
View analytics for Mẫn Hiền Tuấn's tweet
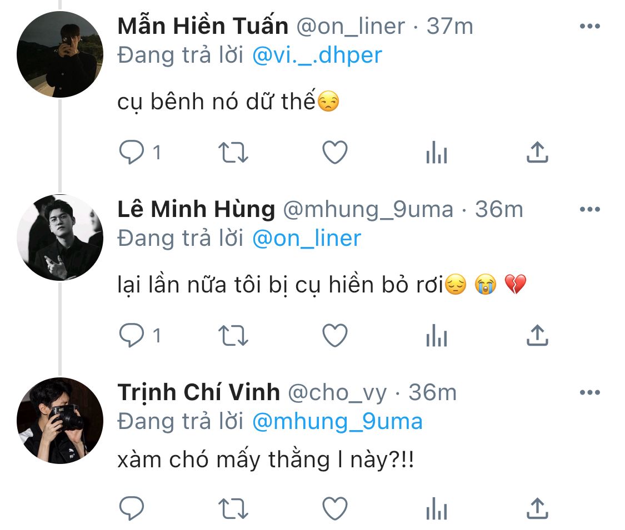coord(437,152)
